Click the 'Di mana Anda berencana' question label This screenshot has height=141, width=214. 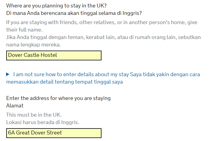pyautogui.click(x=74, y=13)
